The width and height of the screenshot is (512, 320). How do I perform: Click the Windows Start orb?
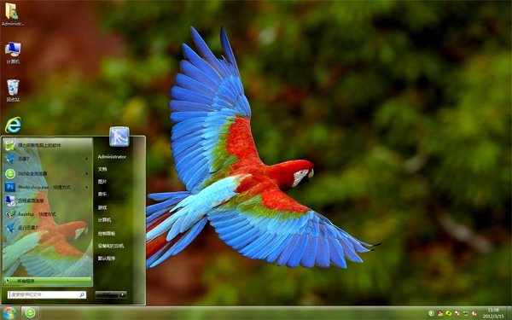point(9,313)
